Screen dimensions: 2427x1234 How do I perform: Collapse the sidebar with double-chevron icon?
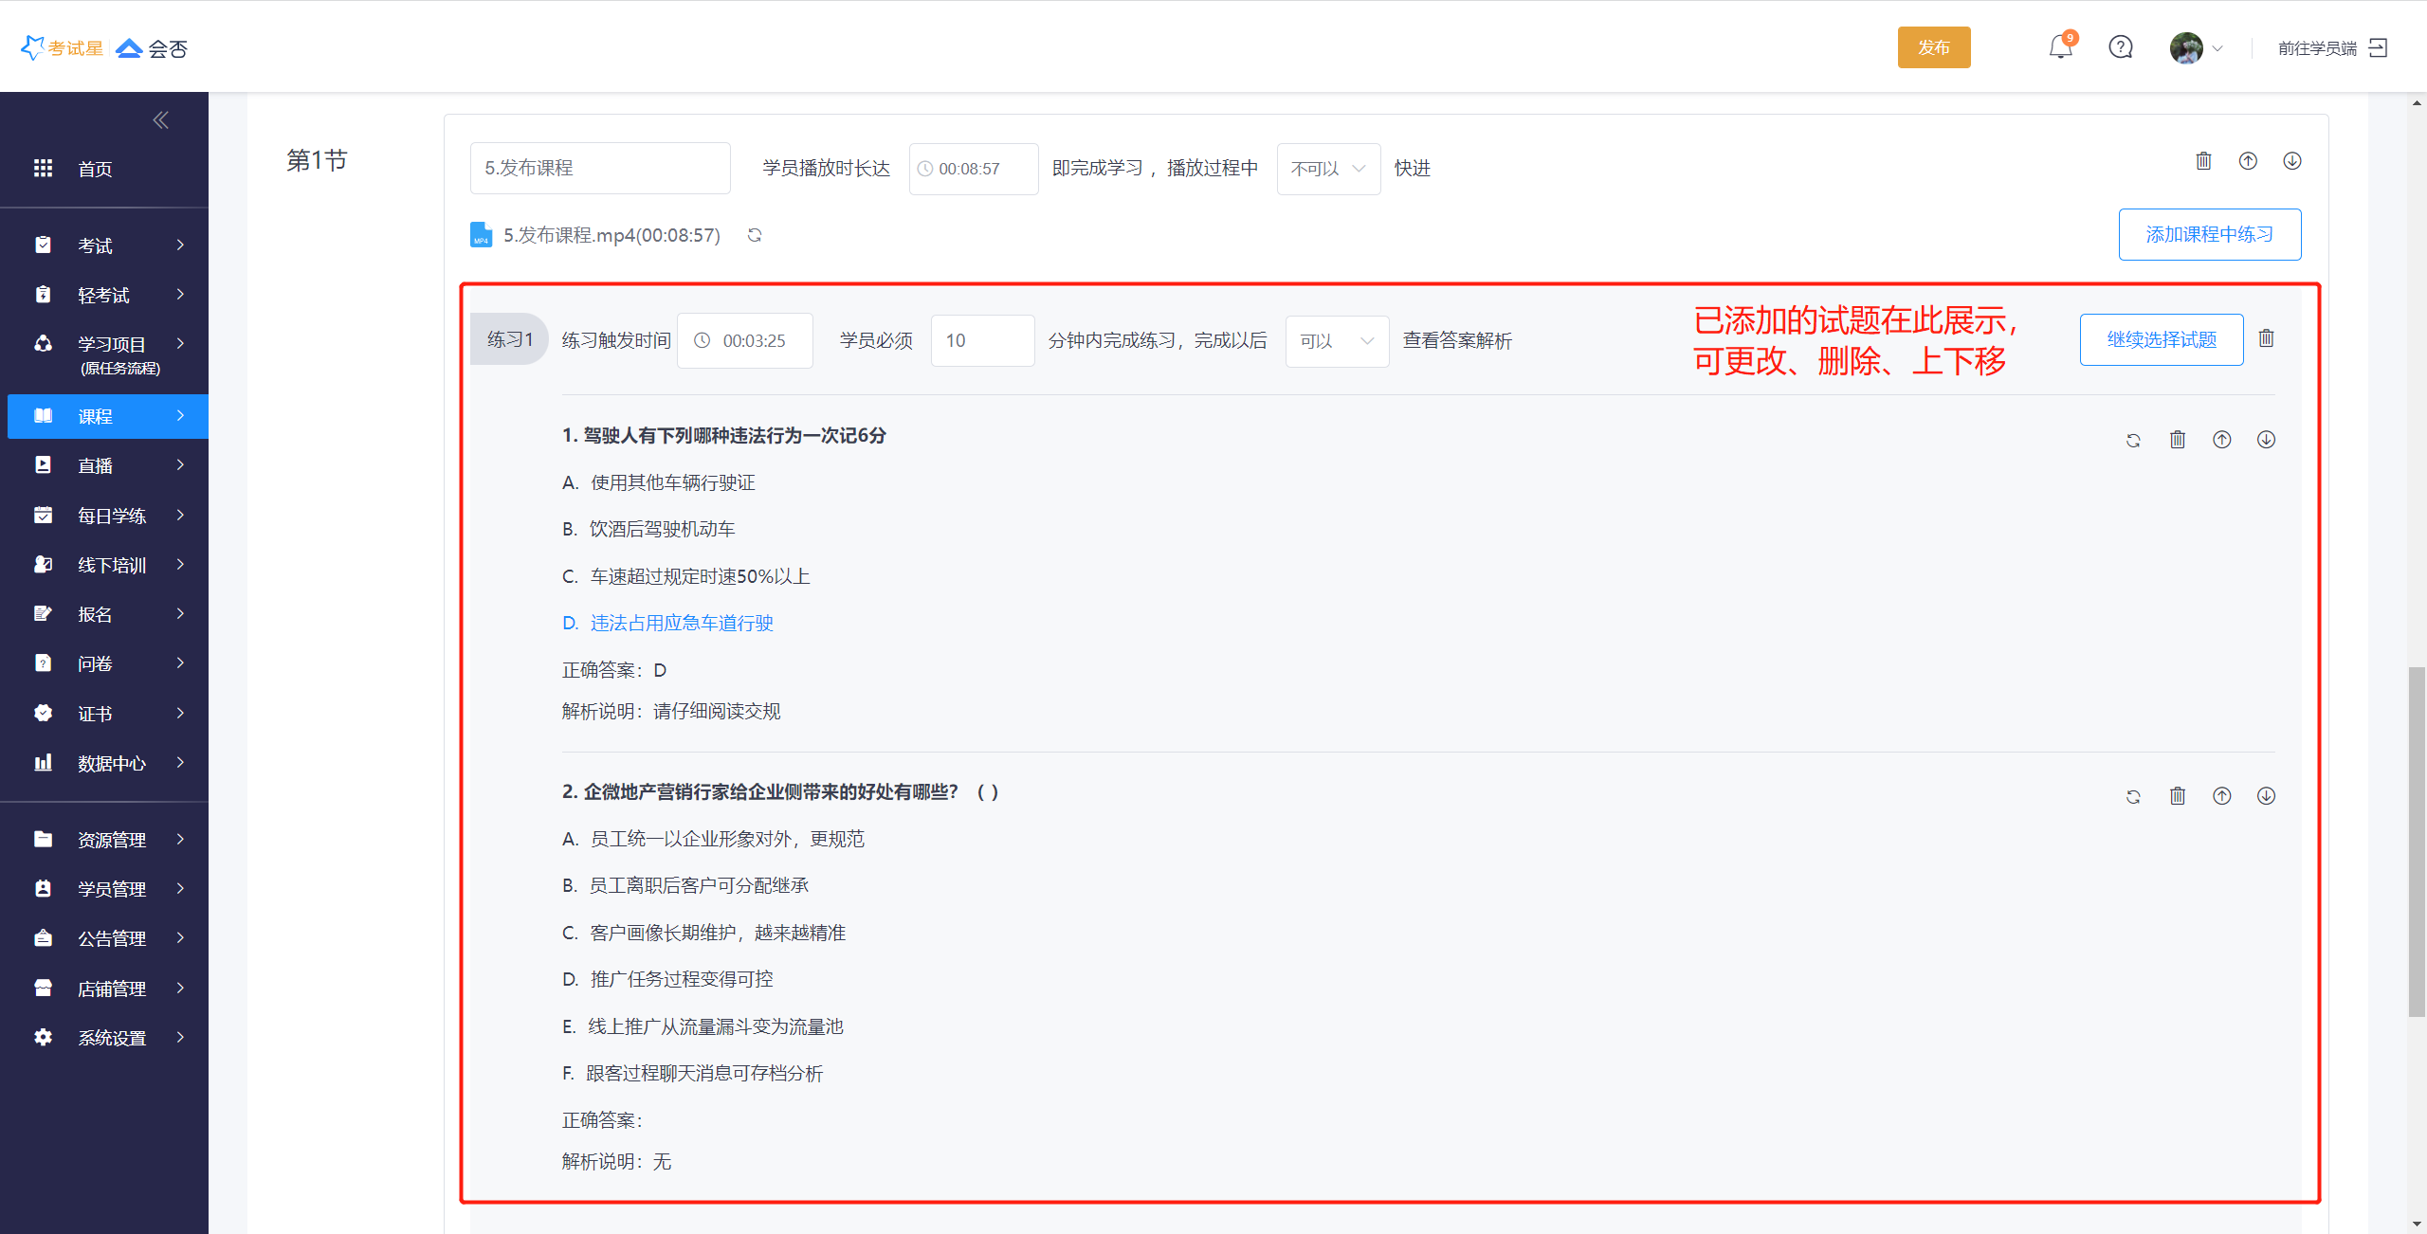coord(160,119)
